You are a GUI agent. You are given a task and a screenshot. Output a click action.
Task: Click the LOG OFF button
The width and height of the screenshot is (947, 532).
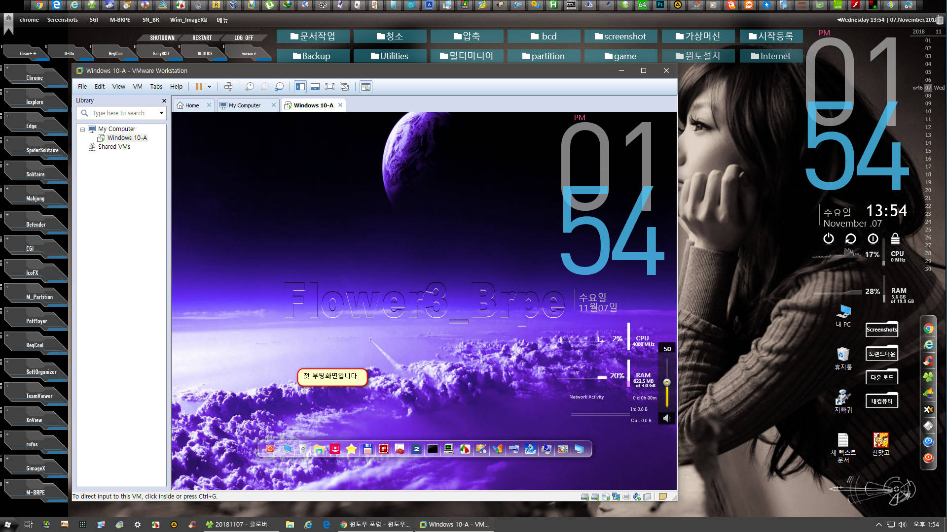click(244, 38)
